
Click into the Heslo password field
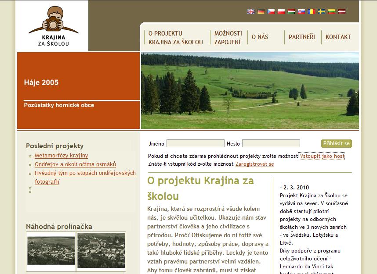[x=271, y=144]
